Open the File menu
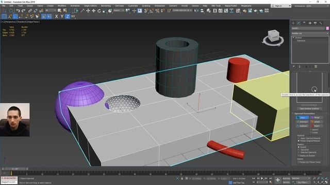This screenshot has height=185, width=330. coord(4,6)
